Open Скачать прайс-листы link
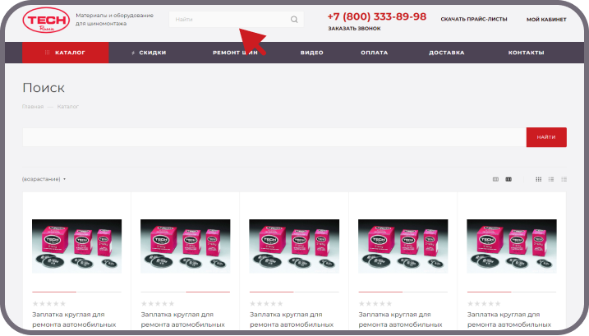Screen dimensions: 589x336 click(473, 19)
